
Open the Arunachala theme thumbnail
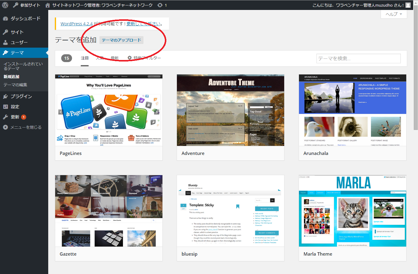pos(353,110)
